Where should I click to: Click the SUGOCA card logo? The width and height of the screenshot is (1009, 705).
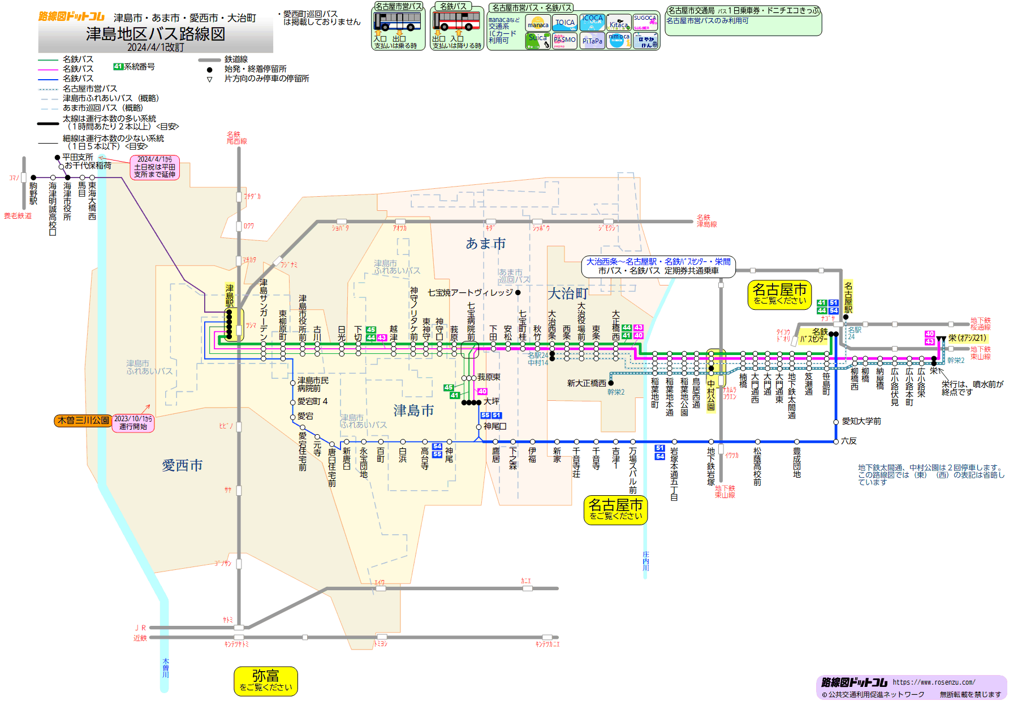645,23
